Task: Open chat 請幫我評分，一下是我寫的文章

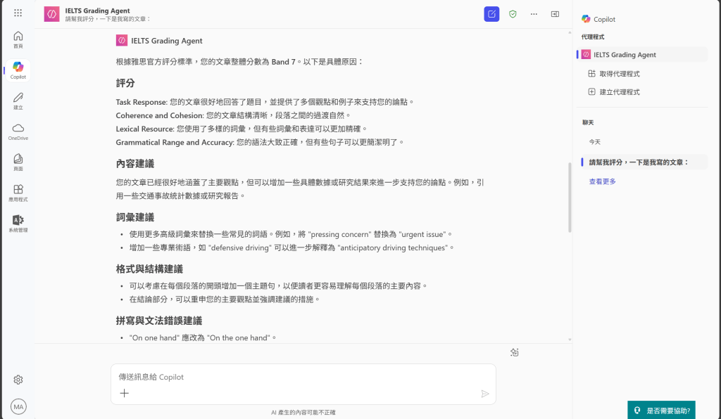Action: [644, 162]
